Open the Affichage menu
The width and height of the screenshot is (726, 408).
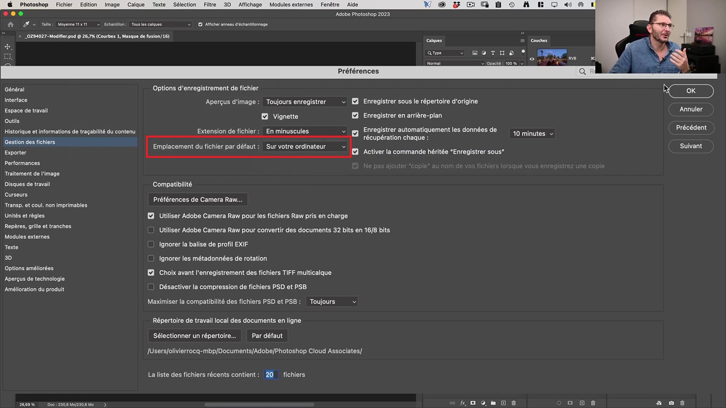pos(250,5)
